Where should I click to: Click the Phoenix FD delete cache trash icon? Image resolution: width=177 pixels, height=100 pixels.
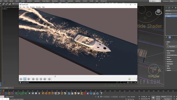pos(39,93)
